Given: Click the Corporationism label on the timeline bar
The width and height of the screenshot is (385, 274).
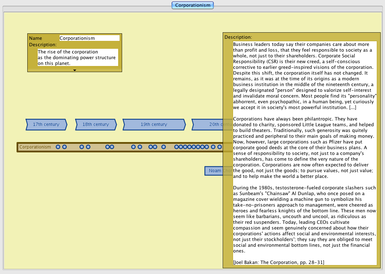Looking at the screenshot, I should (x=35, y=147).
